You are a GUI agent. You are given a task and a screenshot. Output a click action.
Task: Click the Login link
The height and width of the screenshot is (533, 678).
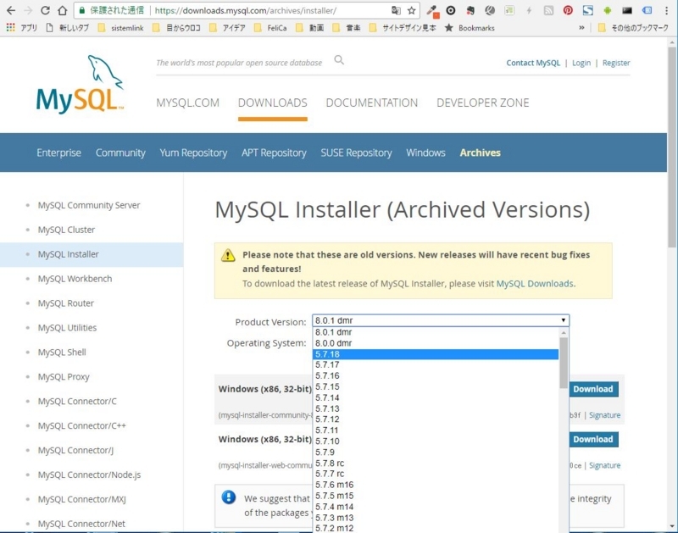581,63
